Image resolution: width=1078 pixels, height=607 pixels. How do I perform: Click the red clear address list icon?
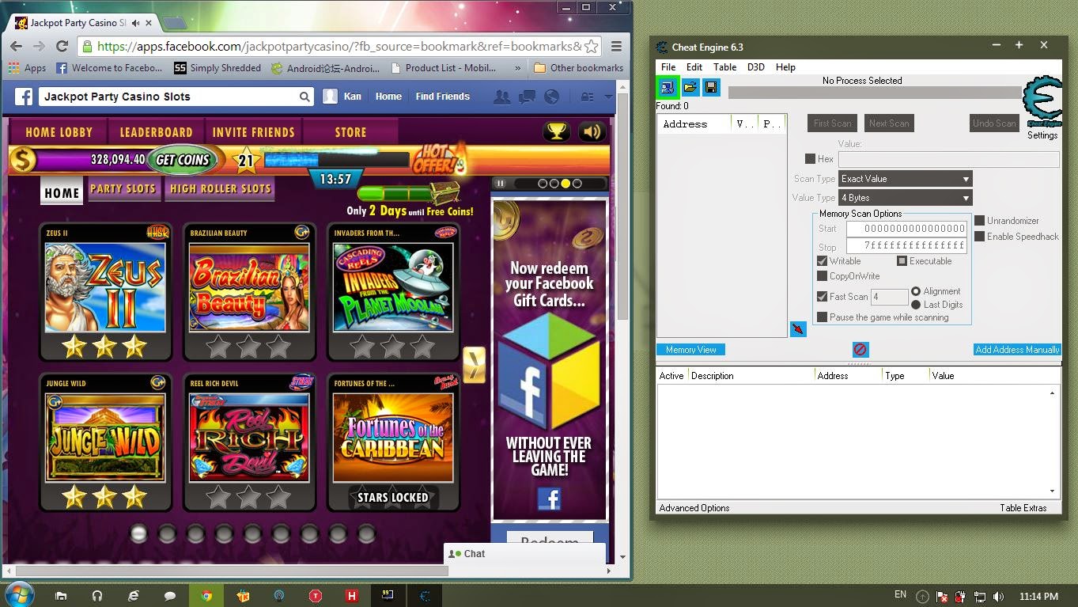[x=861, y=350]
